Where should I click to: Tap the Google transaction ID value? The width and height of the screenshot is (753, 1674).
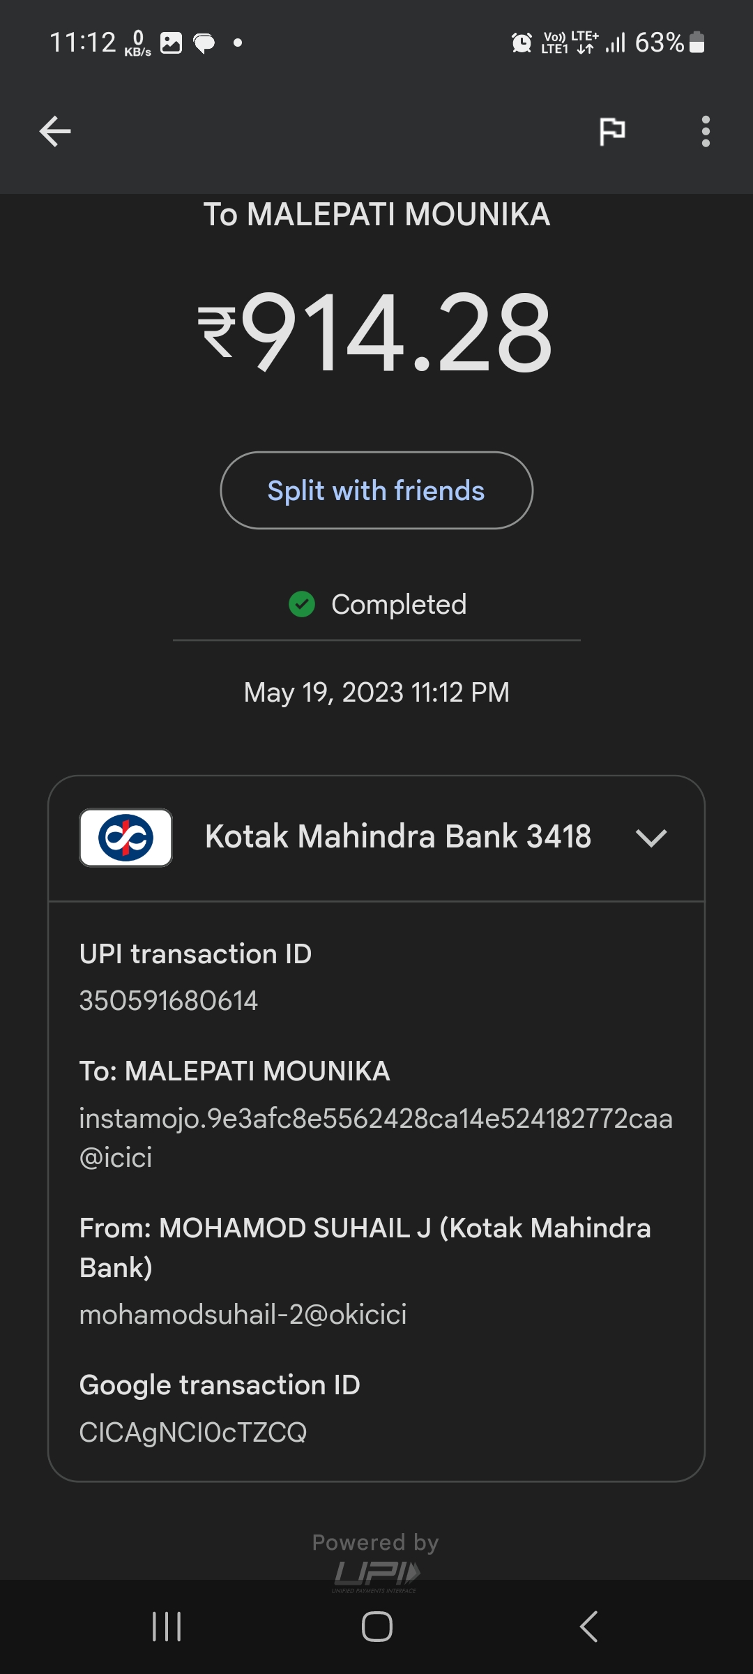pos(193,1432)
